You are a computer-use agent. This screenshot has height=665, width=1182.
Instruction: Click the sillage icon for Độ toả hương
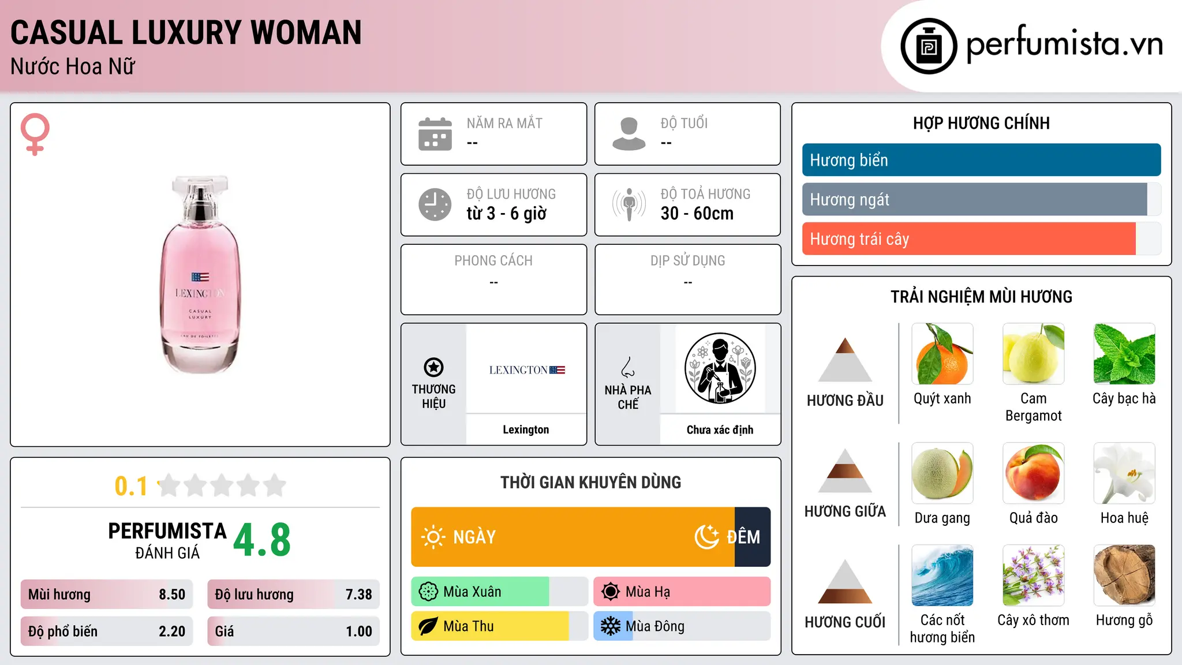pyautogui.click(x=629, y=204)
